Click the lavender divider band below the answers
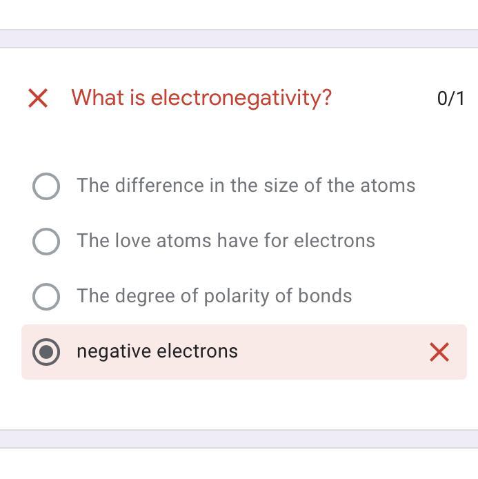478x479 pixels. (239, 439)
